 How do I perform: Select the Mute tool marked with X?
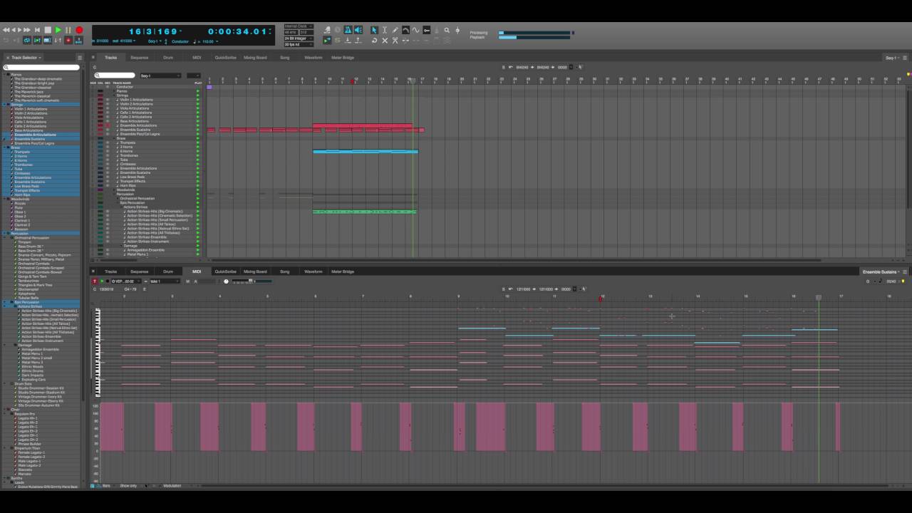pos(385,41)
